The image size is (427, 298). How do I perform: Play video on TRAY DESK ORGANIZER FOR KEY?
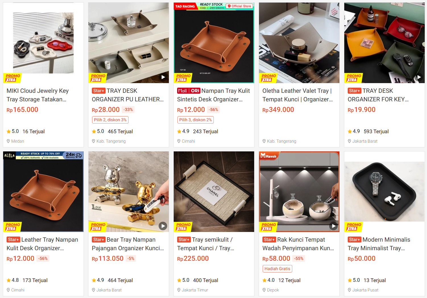click(x=419, y=77)
